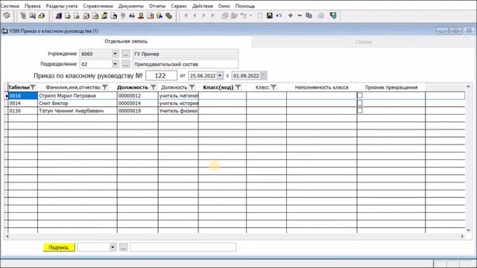Go to next record arrow
The width and height of the screenshot is (477, 268).
[x=203, y=16]
